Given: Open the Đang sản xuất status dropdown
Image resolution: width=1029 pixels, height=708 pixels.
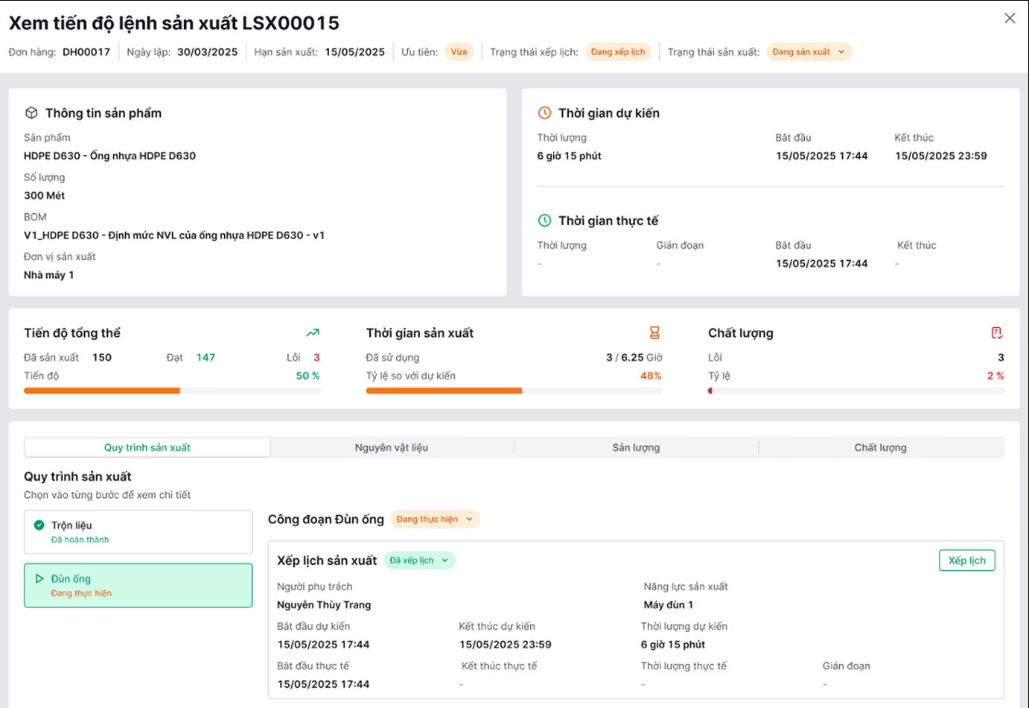Looking at the screenshot, I should (809, 52).
